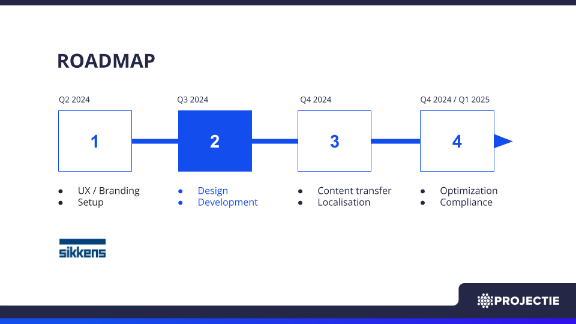This screenshot has width=576, height=324.
Task: Click the Localisation bullet text
Action: tap(344, 202)
